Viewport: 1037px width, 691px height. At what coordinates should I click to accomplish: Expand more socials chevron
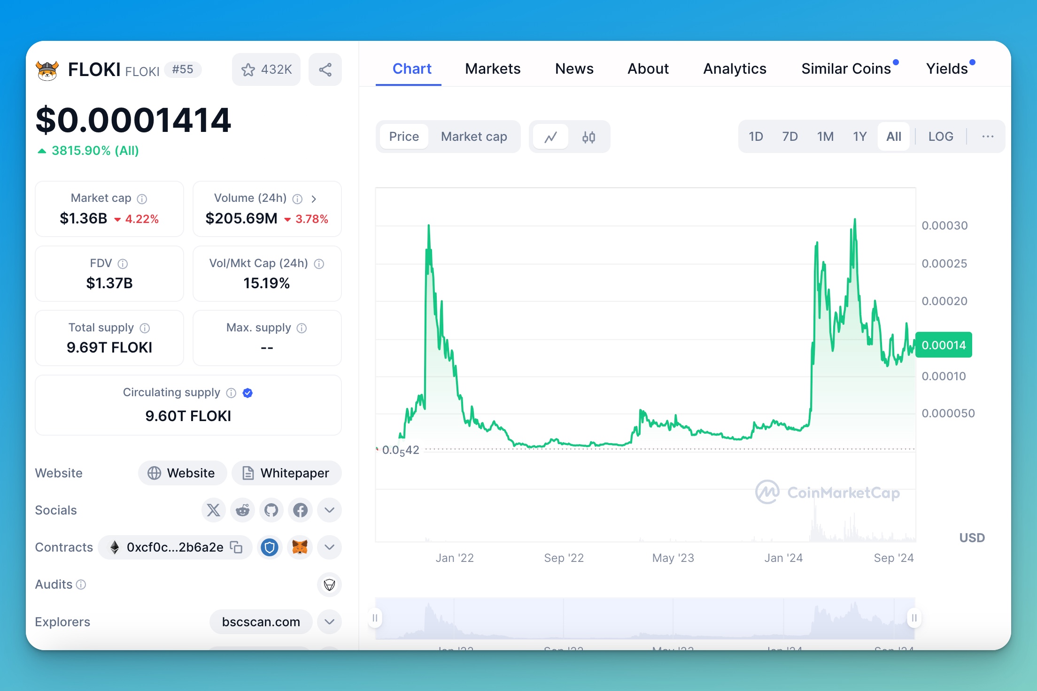click(x=329, y=510)
